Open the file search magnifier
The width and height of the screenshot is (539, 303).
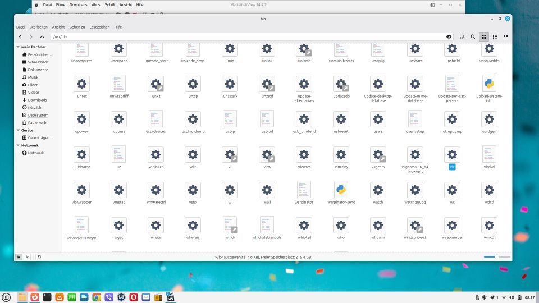(x=473, y=36)
